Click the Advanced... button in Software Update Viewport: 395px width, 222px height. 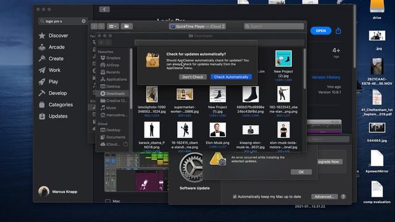[324, 197]
